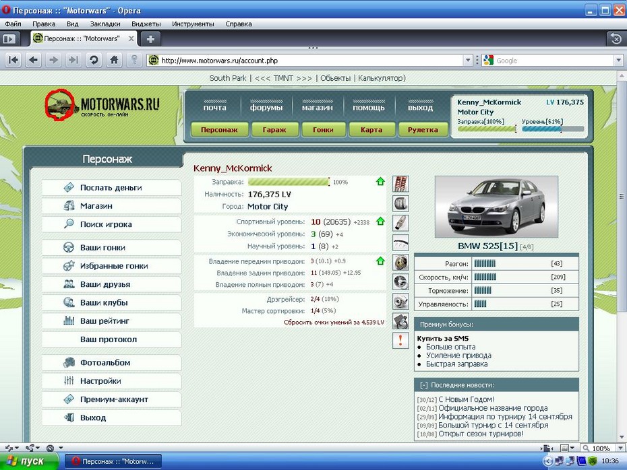The width and height of the screenshot is (627, 470).
Task: Click the green Карта tab button
Action: [x=371, y=130]
